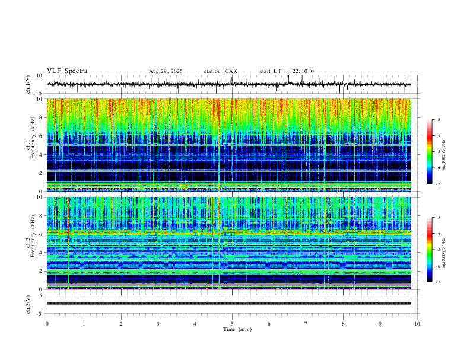Click the ch.1 log(PSD) colorbar label
The image size is (470, 363).
click(x=444, y=155)
